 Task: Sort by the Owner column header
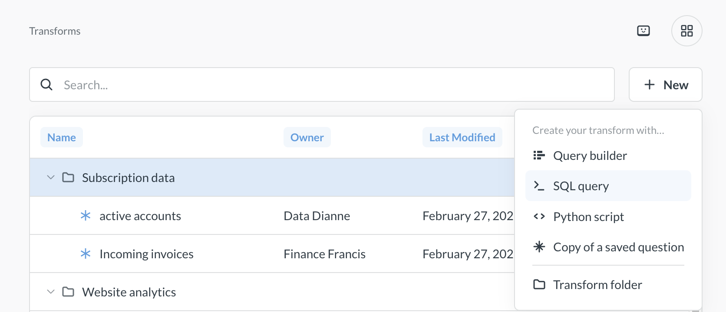point(307,137)
